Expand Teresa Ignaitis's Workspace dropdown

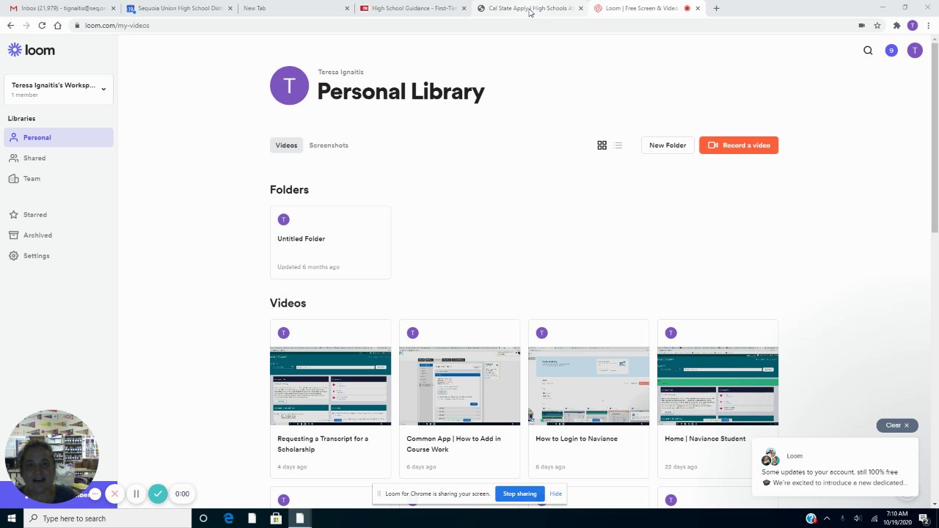(x=59, y=89)
